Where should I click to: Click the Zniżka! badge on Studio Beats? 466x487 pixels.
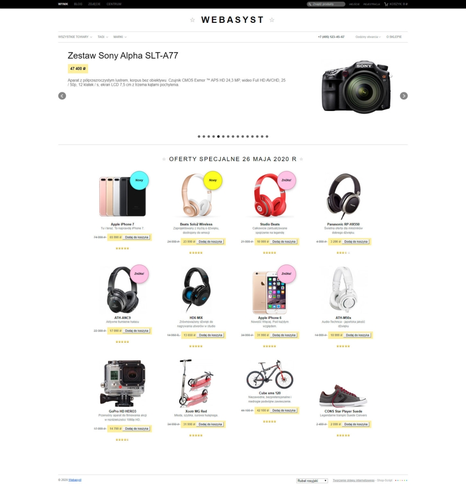tap(286, 180)
